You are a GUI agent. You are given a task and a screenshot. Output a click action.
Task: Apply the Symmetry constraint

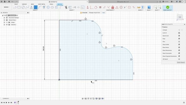pyautogui.click(x=129, y=7)
